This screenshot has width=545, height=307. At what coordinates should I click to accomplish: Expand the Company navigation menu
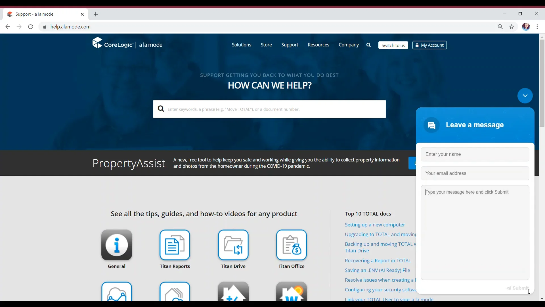(349, 45)
